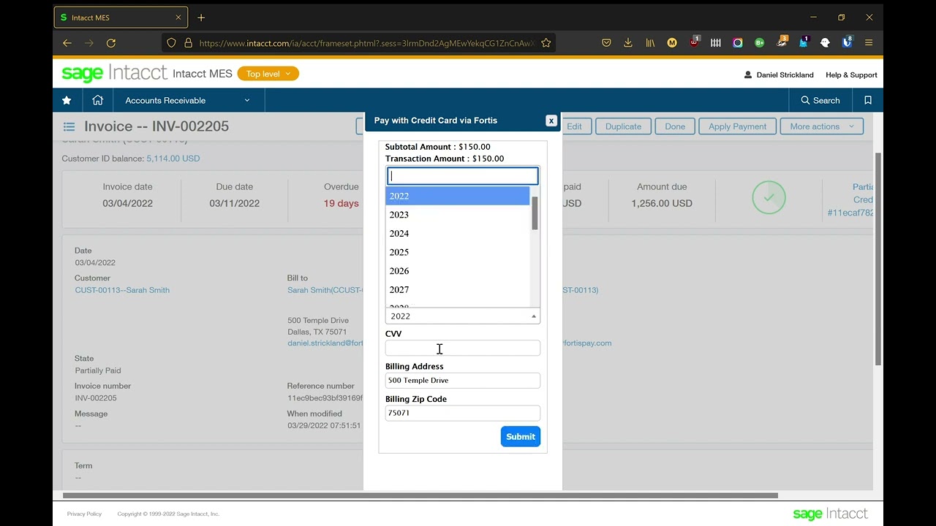Open the Bitwarden shield extension icon

click(847, 42)
